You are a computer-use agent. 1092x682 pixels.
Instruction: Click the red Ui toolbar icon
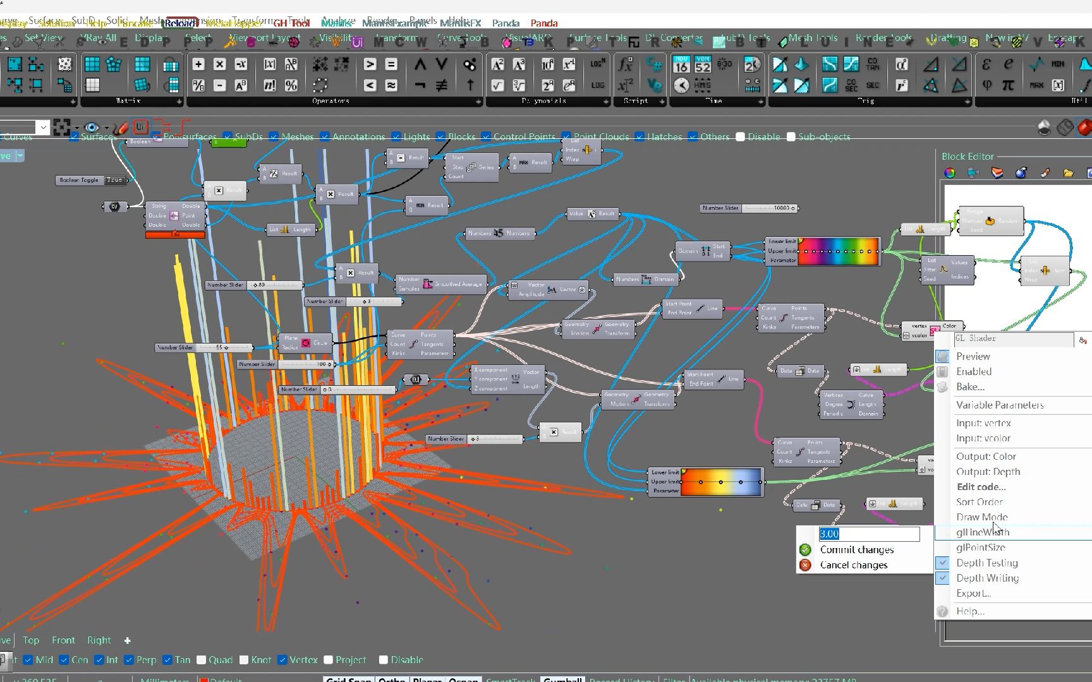140,127
